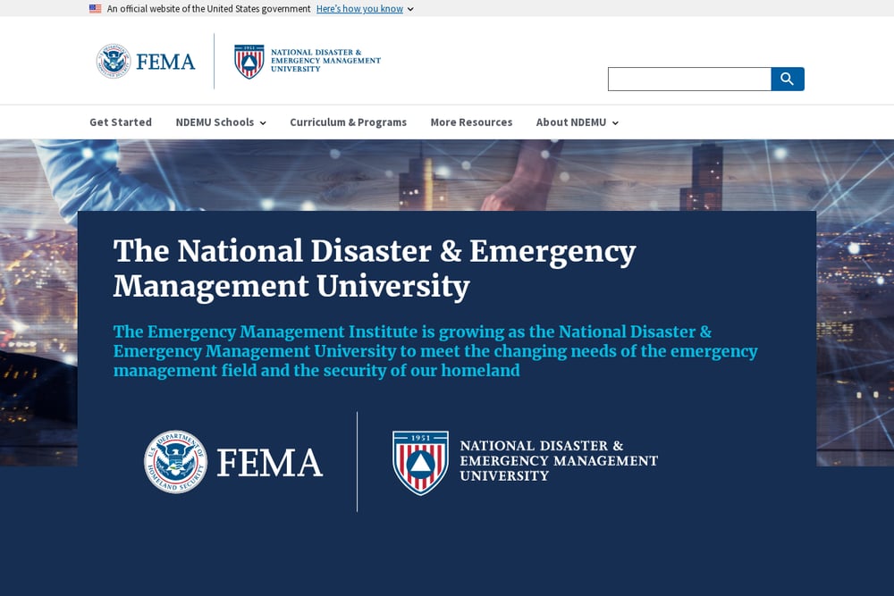The image size is (894, 596).
Task: Open the NDEMU Schools dropdown menu
Action: (221, 122)
